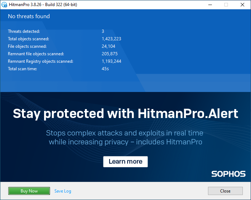
Task: Close the window using the title bar X
Action: point(242,5)
